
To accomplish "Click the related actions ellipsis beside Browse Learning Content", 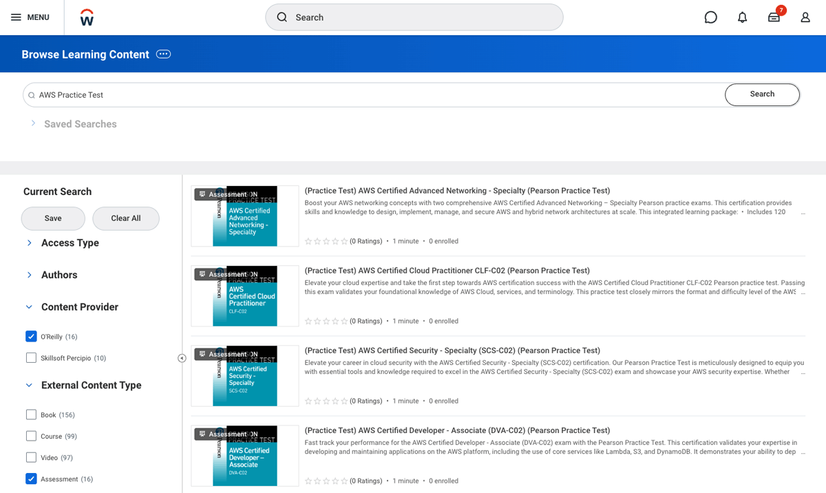I will click(163, 54).
